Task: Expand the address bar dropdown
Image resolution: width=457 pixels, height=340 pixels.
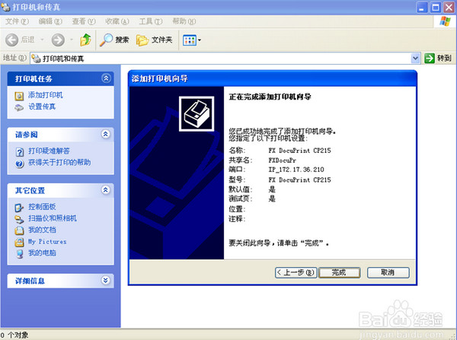Action: point(416,59)
